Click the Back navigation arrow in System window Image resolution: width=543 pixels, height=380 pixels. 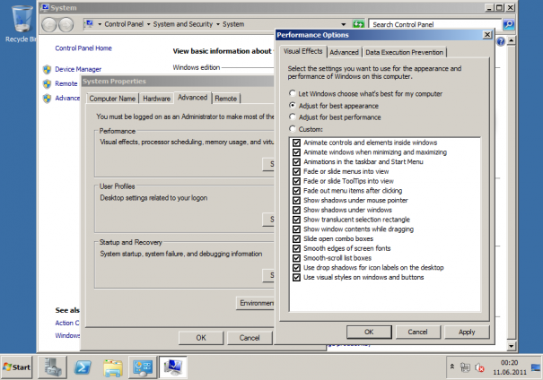pos(49,24)
